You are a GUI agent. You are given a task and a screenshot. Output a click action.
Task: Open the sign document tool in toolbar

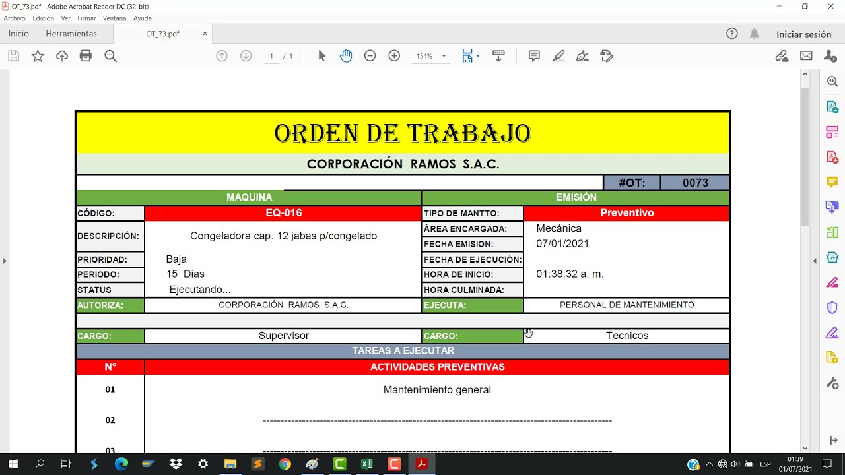click(582, 56)
